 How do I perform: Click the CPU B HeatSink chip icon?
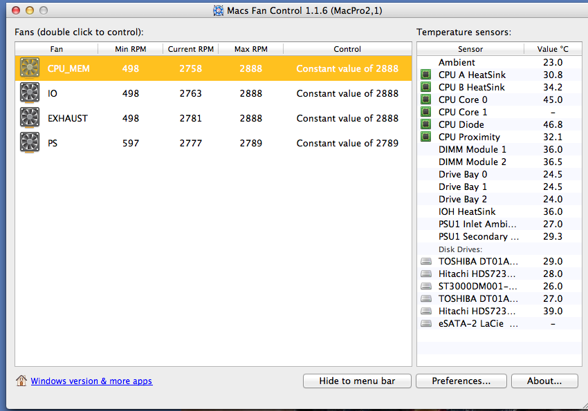click(x=425, y=87)
